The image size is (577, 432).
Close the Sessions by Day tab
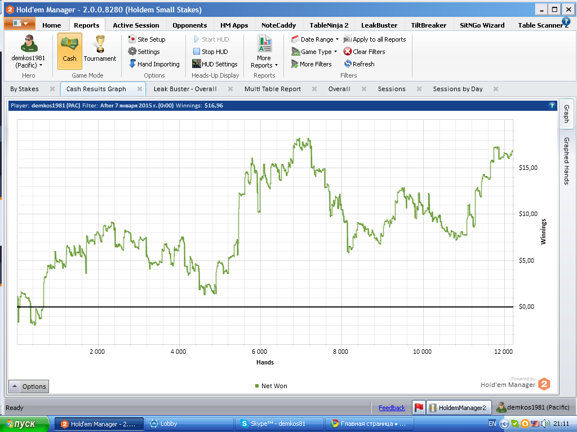click(x=496, y=89)
